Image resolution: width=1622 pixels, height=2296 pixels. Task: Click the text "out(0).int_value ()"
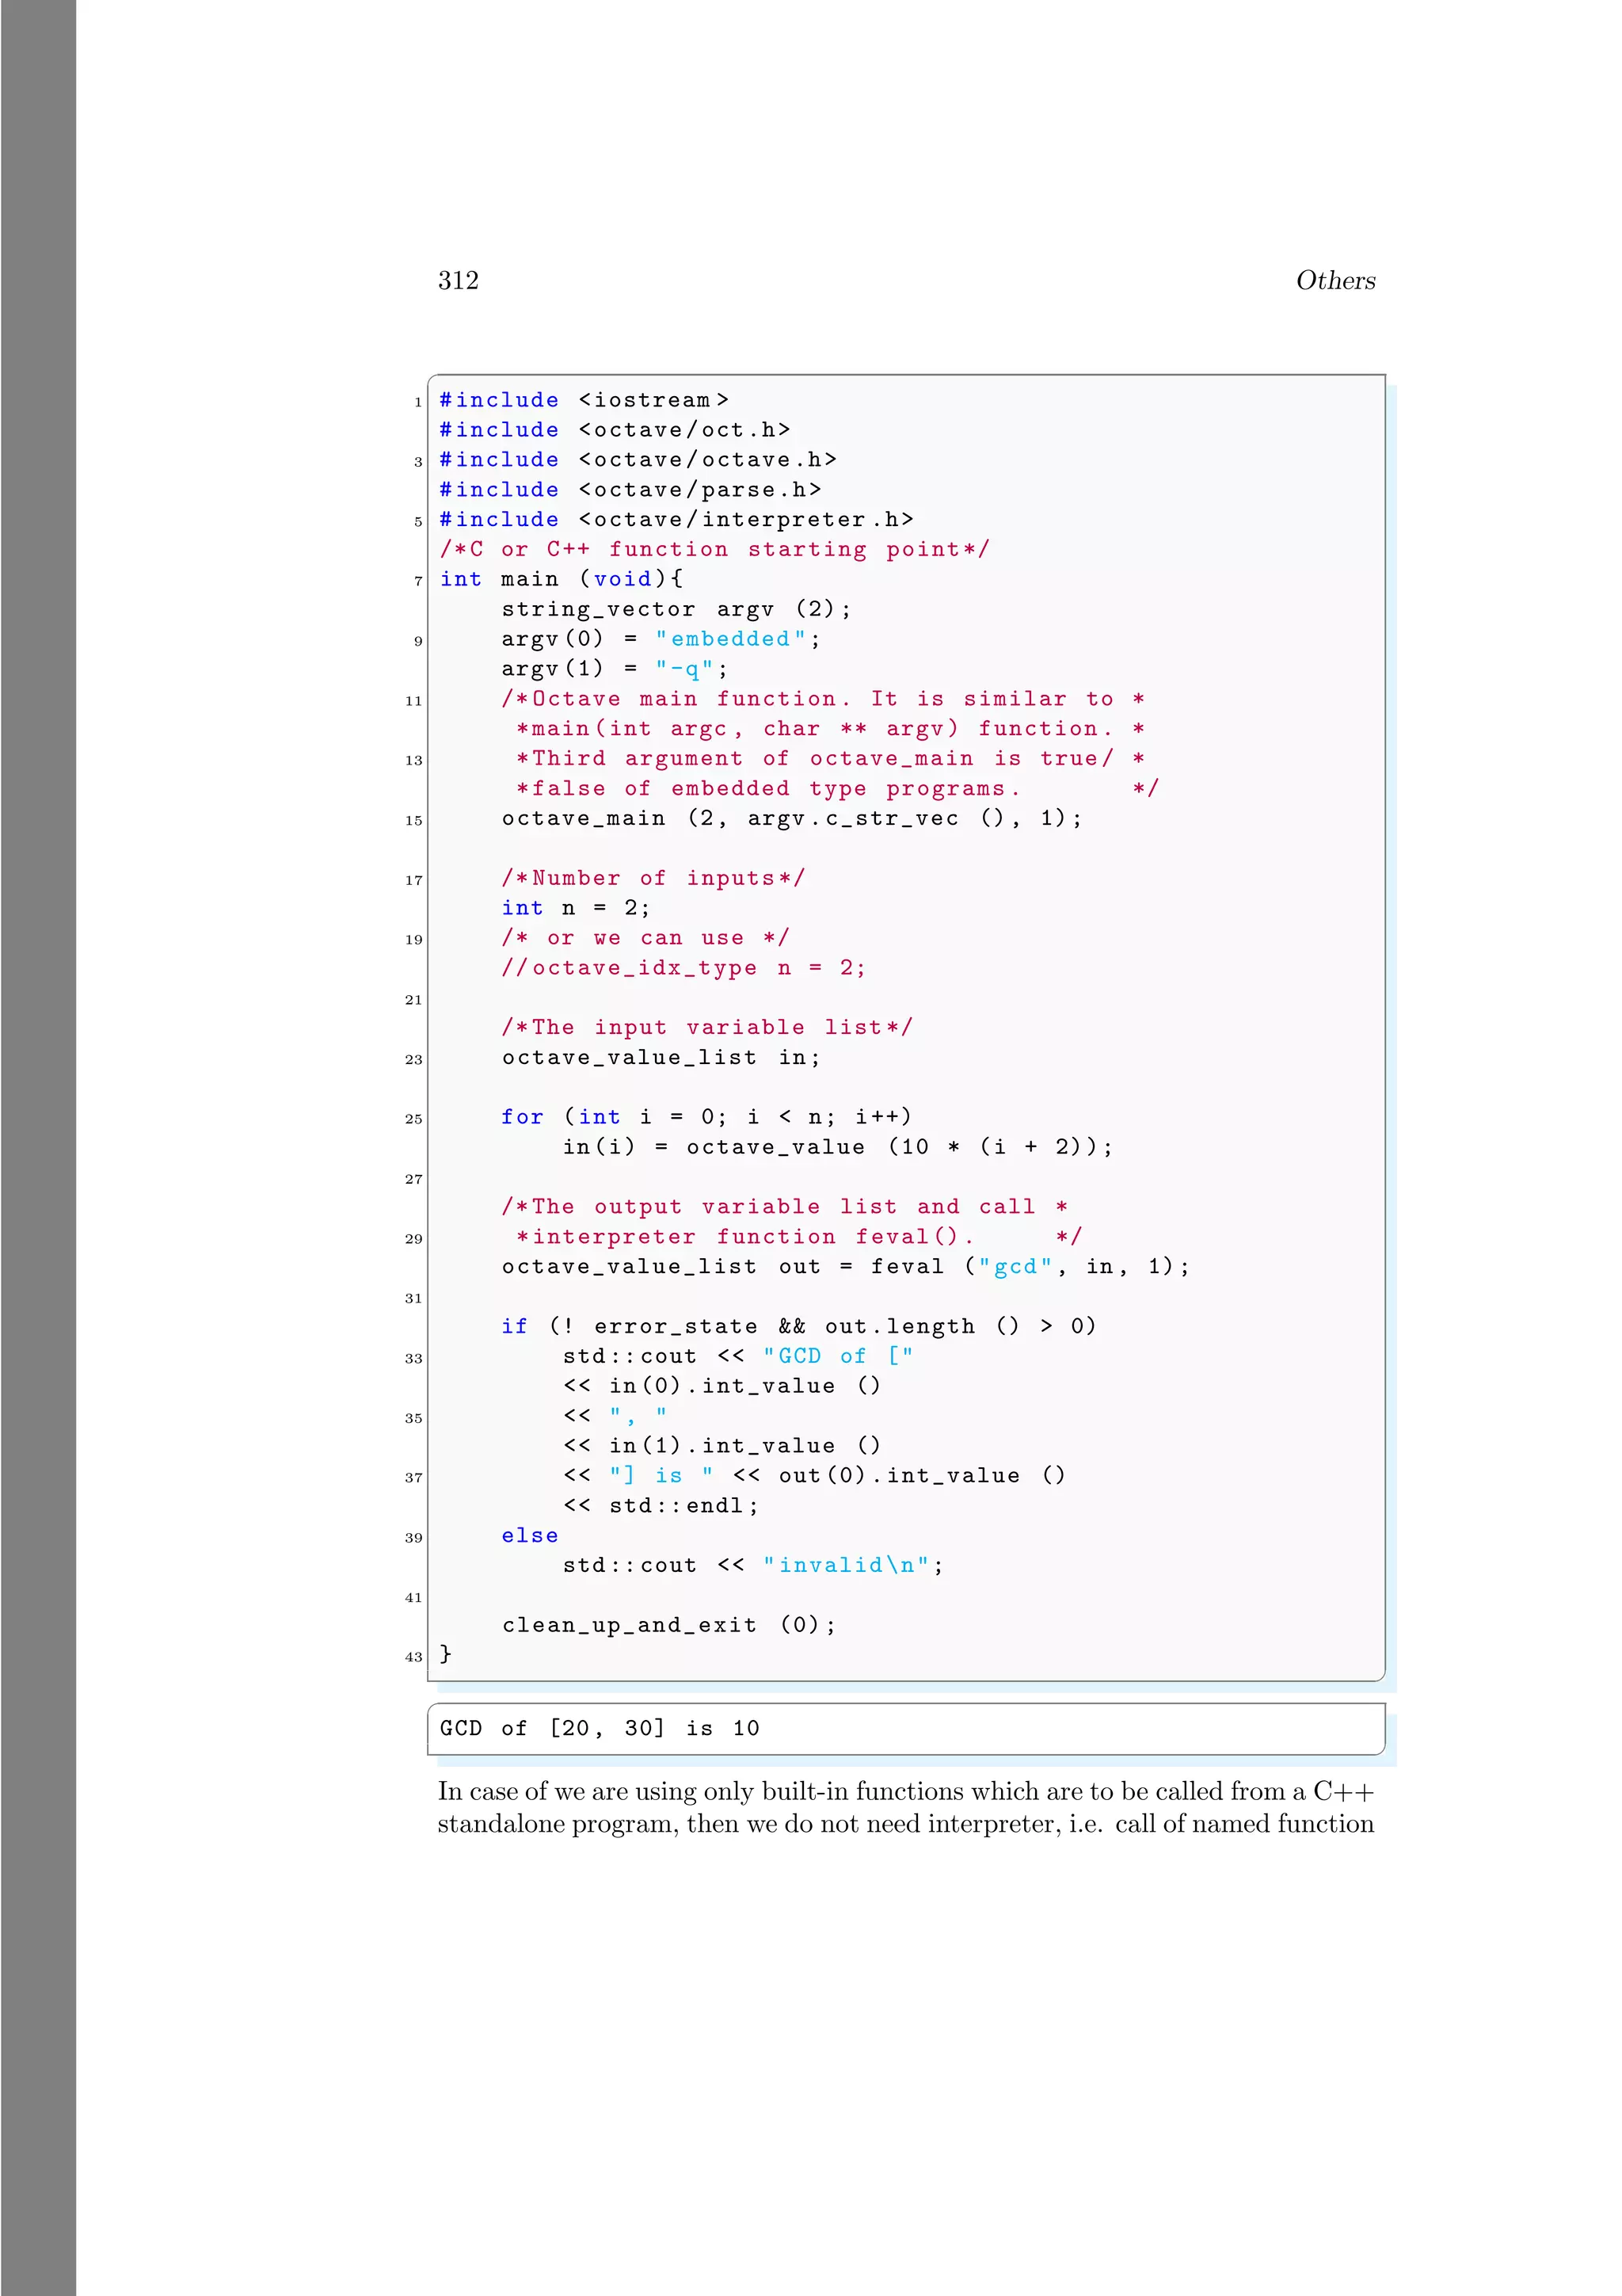[x=921, y=1476]
